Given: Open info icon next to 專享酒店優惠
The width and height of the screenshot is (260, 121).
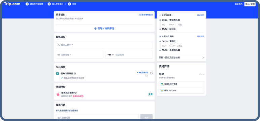Looking at the screenshot, I should point(75,93).
